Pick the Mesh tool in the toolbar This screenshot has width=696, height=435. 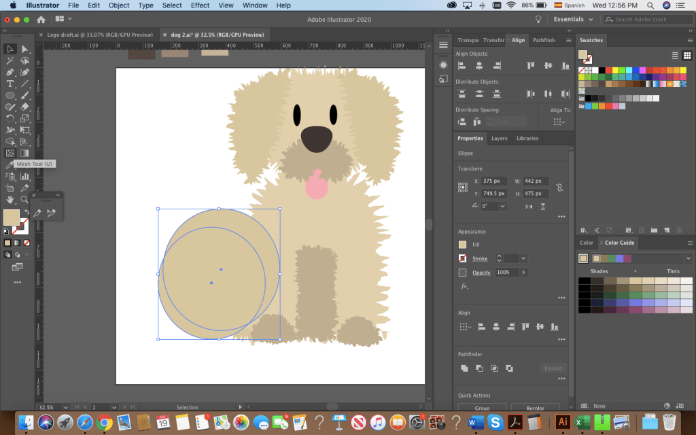pos(10,153)
